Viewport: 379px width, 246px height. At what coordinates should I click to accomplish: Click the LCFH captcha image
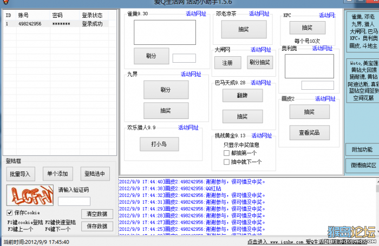click(x=30, y=195)
